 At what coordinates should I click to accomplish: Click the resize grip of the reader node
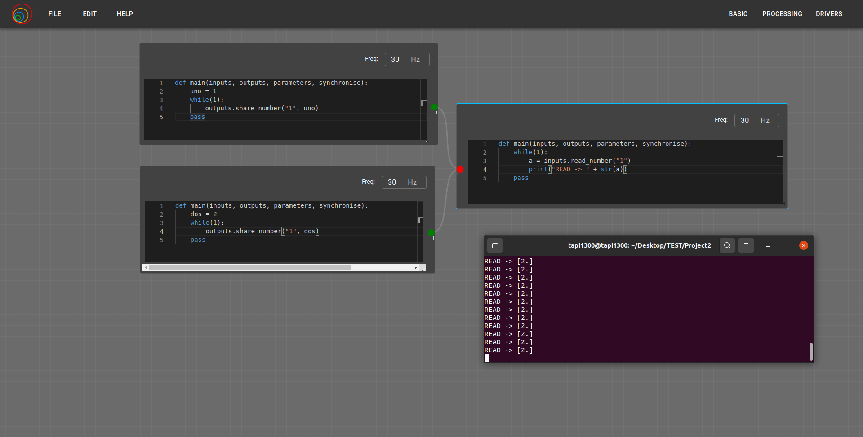coord(784,204)
